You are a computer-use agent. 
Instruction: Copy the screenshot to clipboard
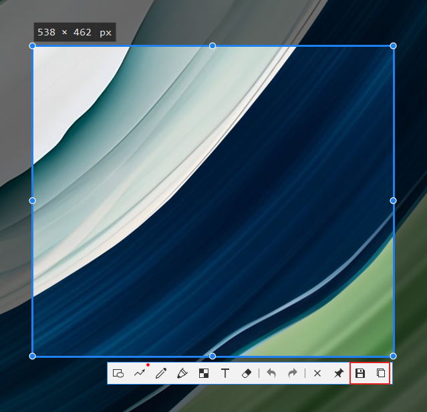pyautogui.click(x=381, y=373)
